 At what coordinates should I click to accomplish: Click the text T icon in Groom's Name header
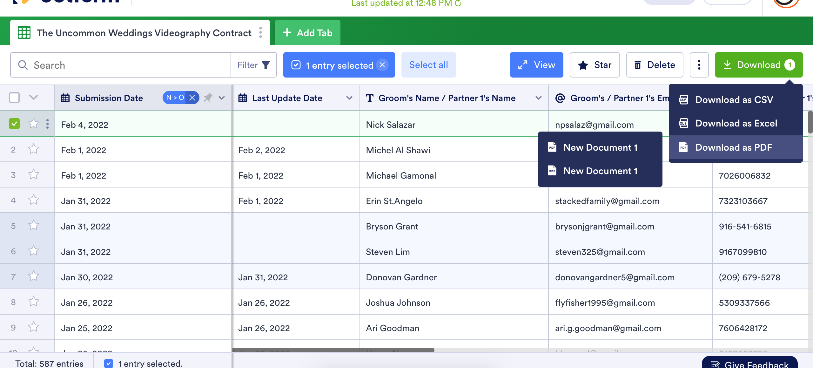coord(369,98)
